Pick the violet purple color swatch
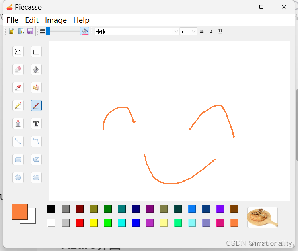This screenshot has width=298, height=251. coord(220,209)
